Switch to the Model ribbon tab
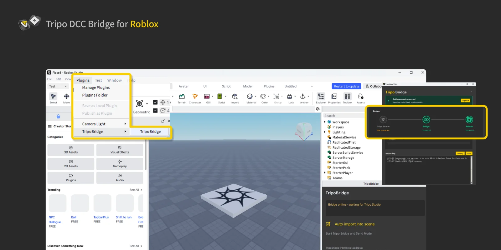Viewport: 501px width, 250px height. pos(248,86)
